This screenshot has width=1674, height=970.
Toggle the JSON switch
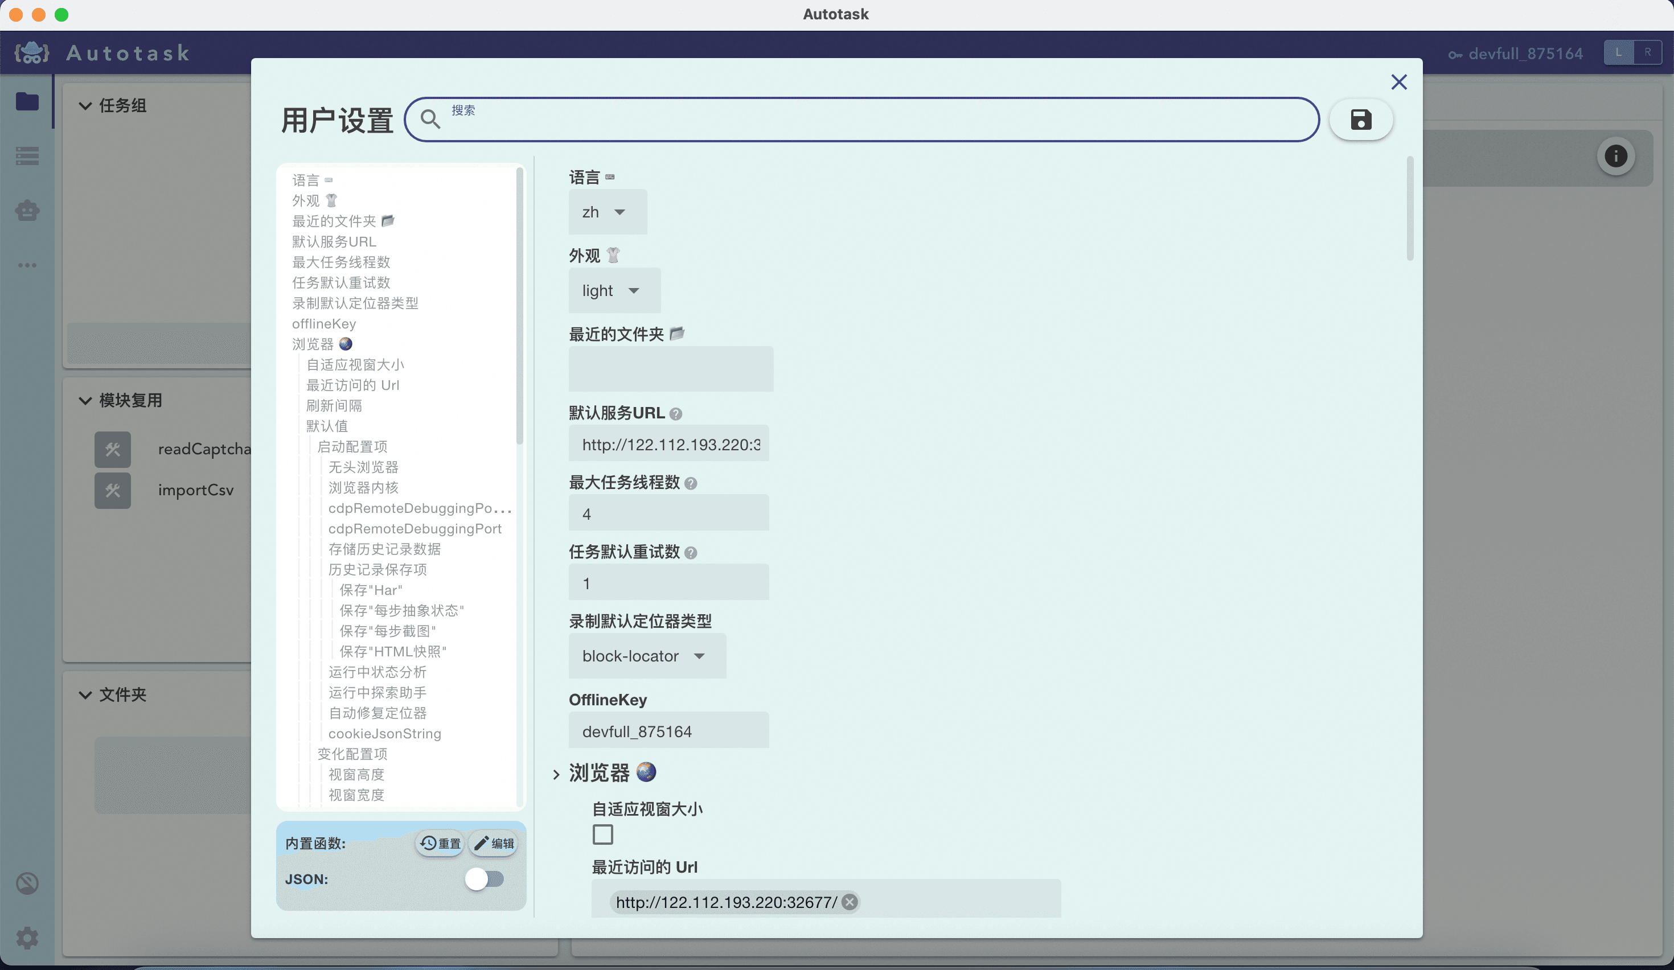(484, 879)
